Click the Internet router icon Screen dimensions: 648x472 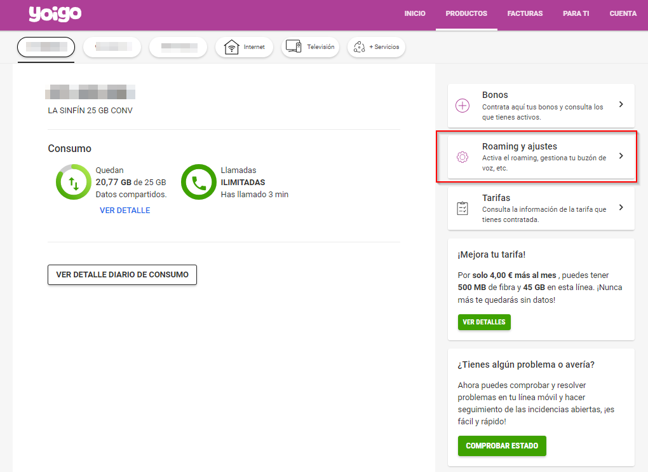point(231,47)
